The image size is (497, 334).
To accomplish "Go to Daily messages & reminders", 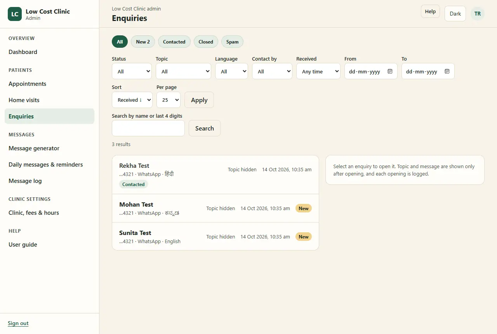I will pos(49,165).
